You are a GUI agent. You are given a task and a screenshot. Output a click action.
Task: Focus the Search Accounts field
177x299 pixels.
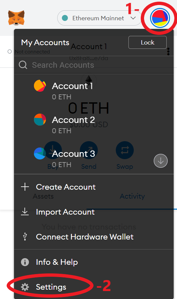tap(94, 65)
